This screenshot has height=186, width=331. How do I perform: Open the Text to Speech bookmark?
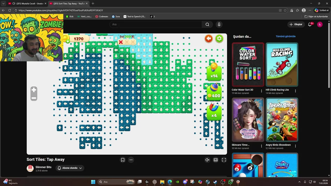coord(134,17)
